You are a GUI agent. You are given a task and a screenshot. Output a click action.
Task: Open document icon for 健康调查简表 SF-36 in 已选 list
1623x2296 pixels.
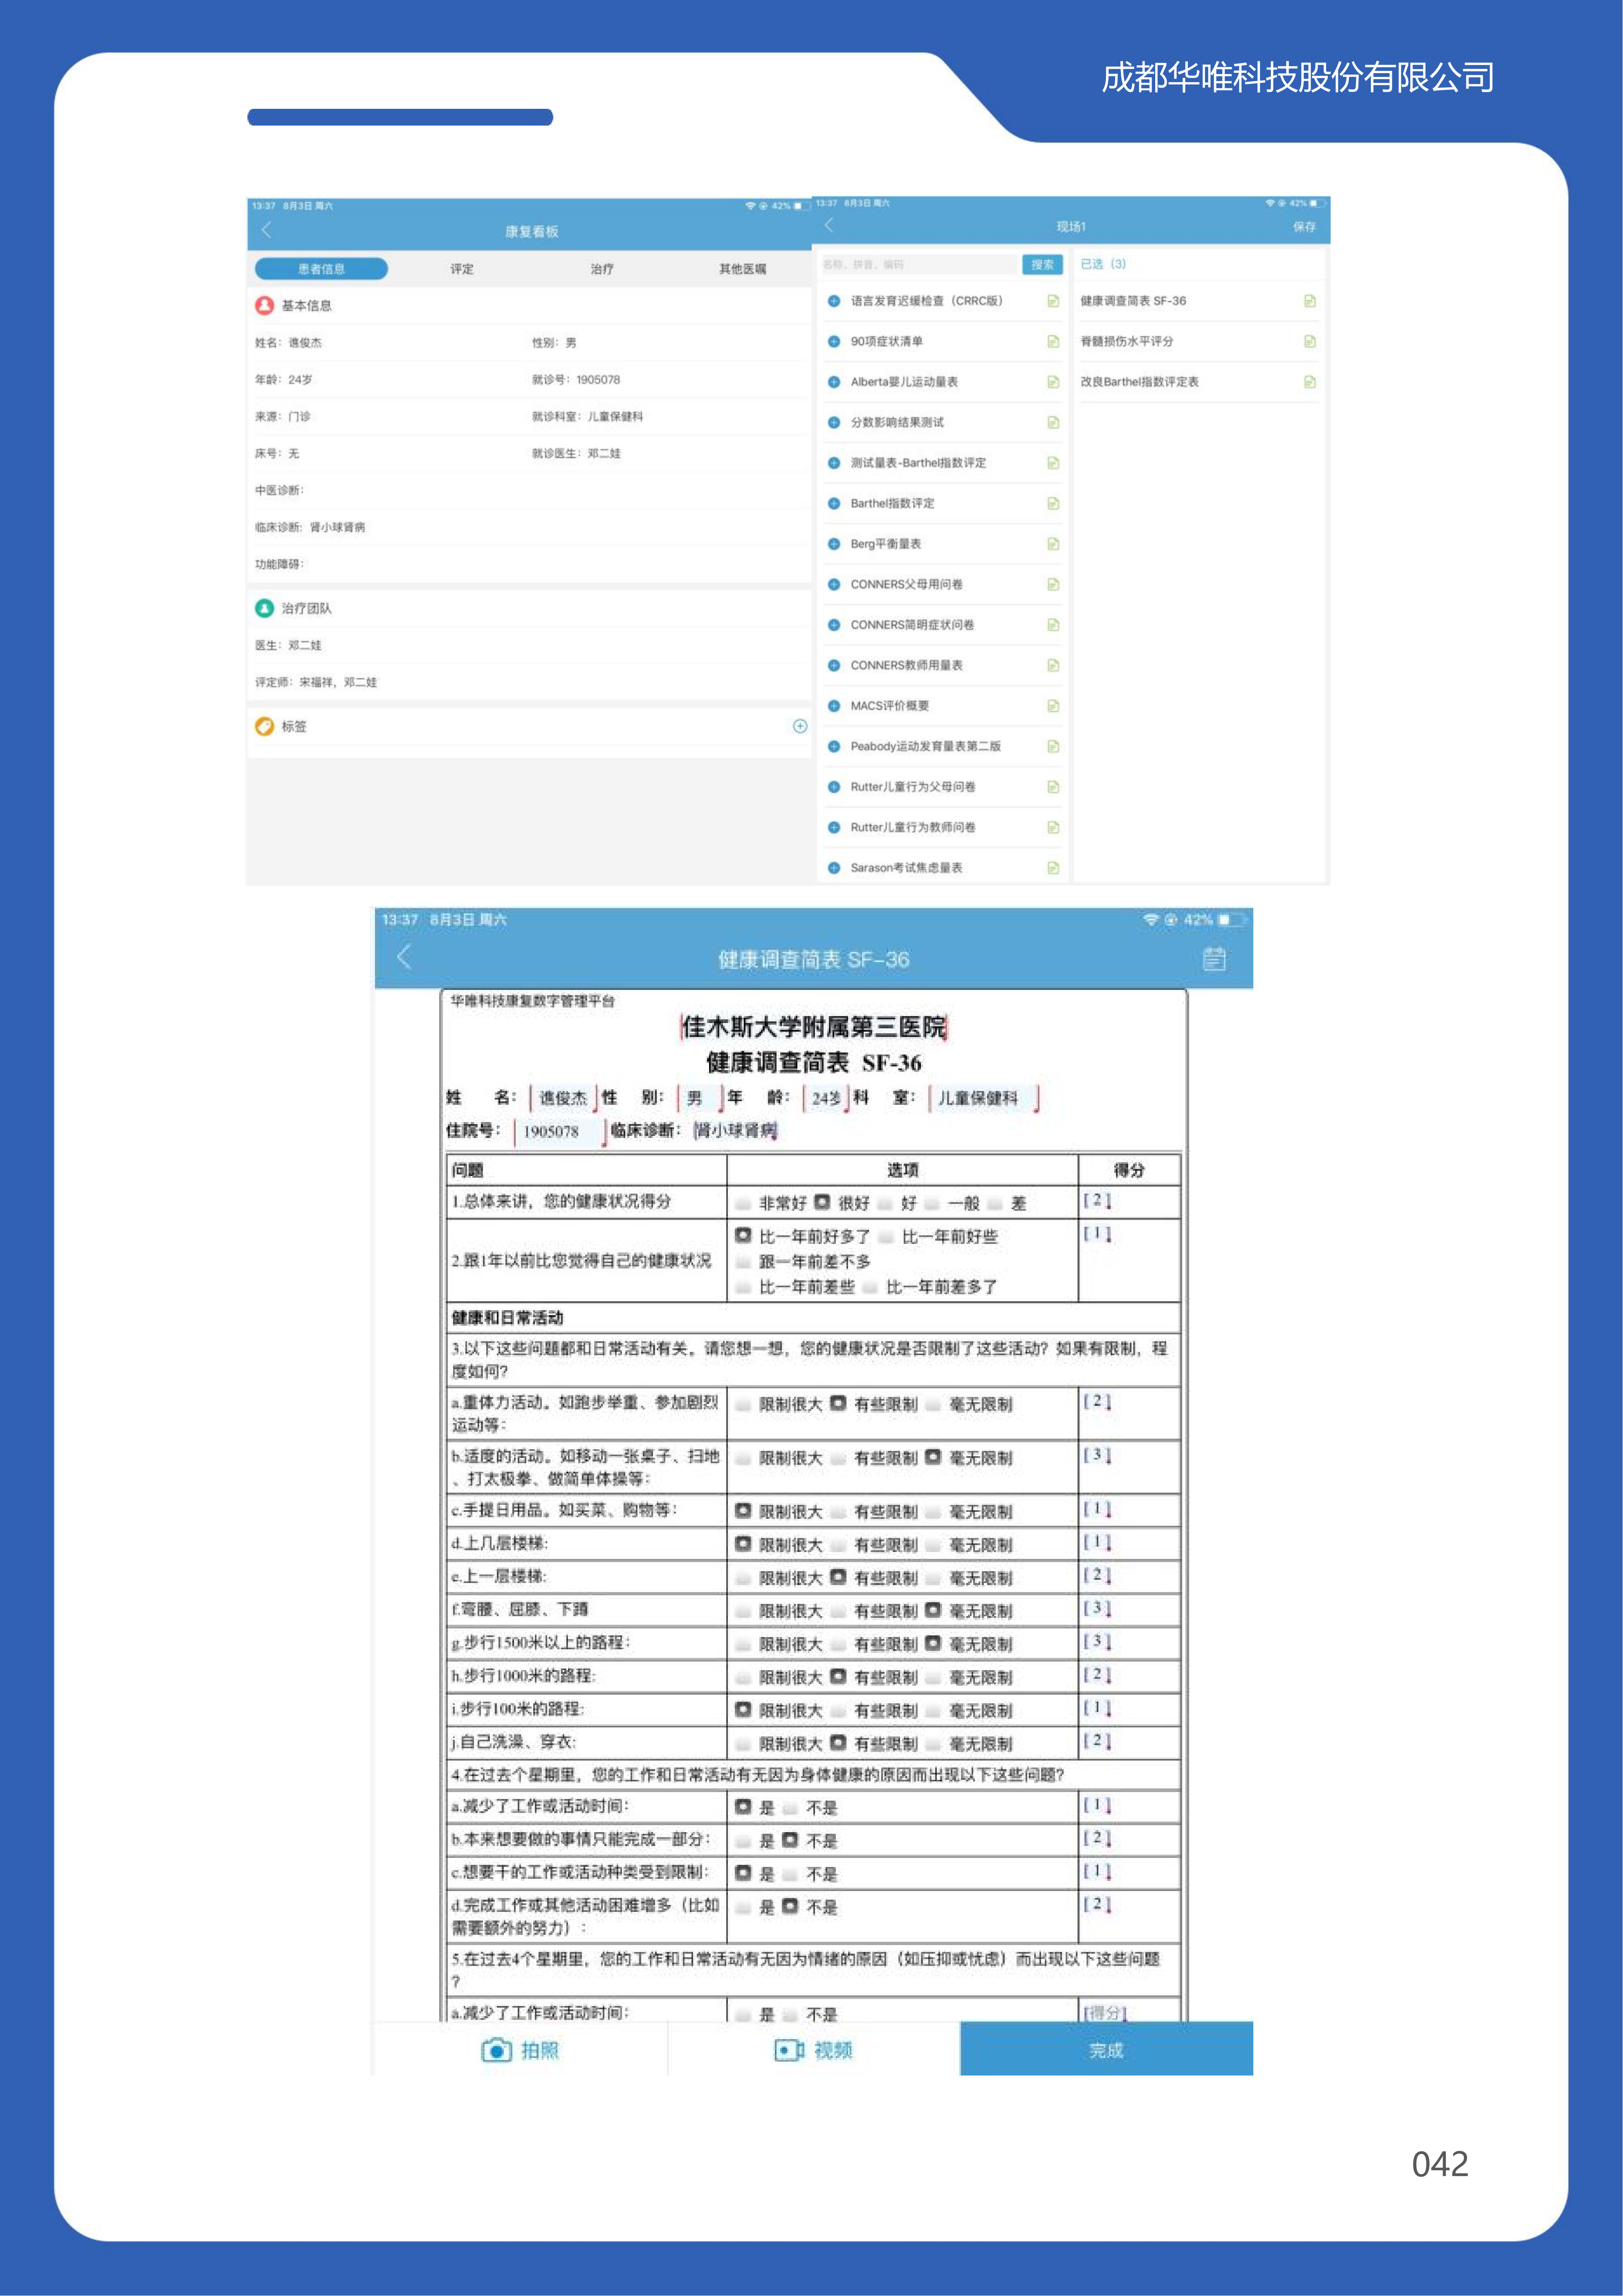(1309, 301)
